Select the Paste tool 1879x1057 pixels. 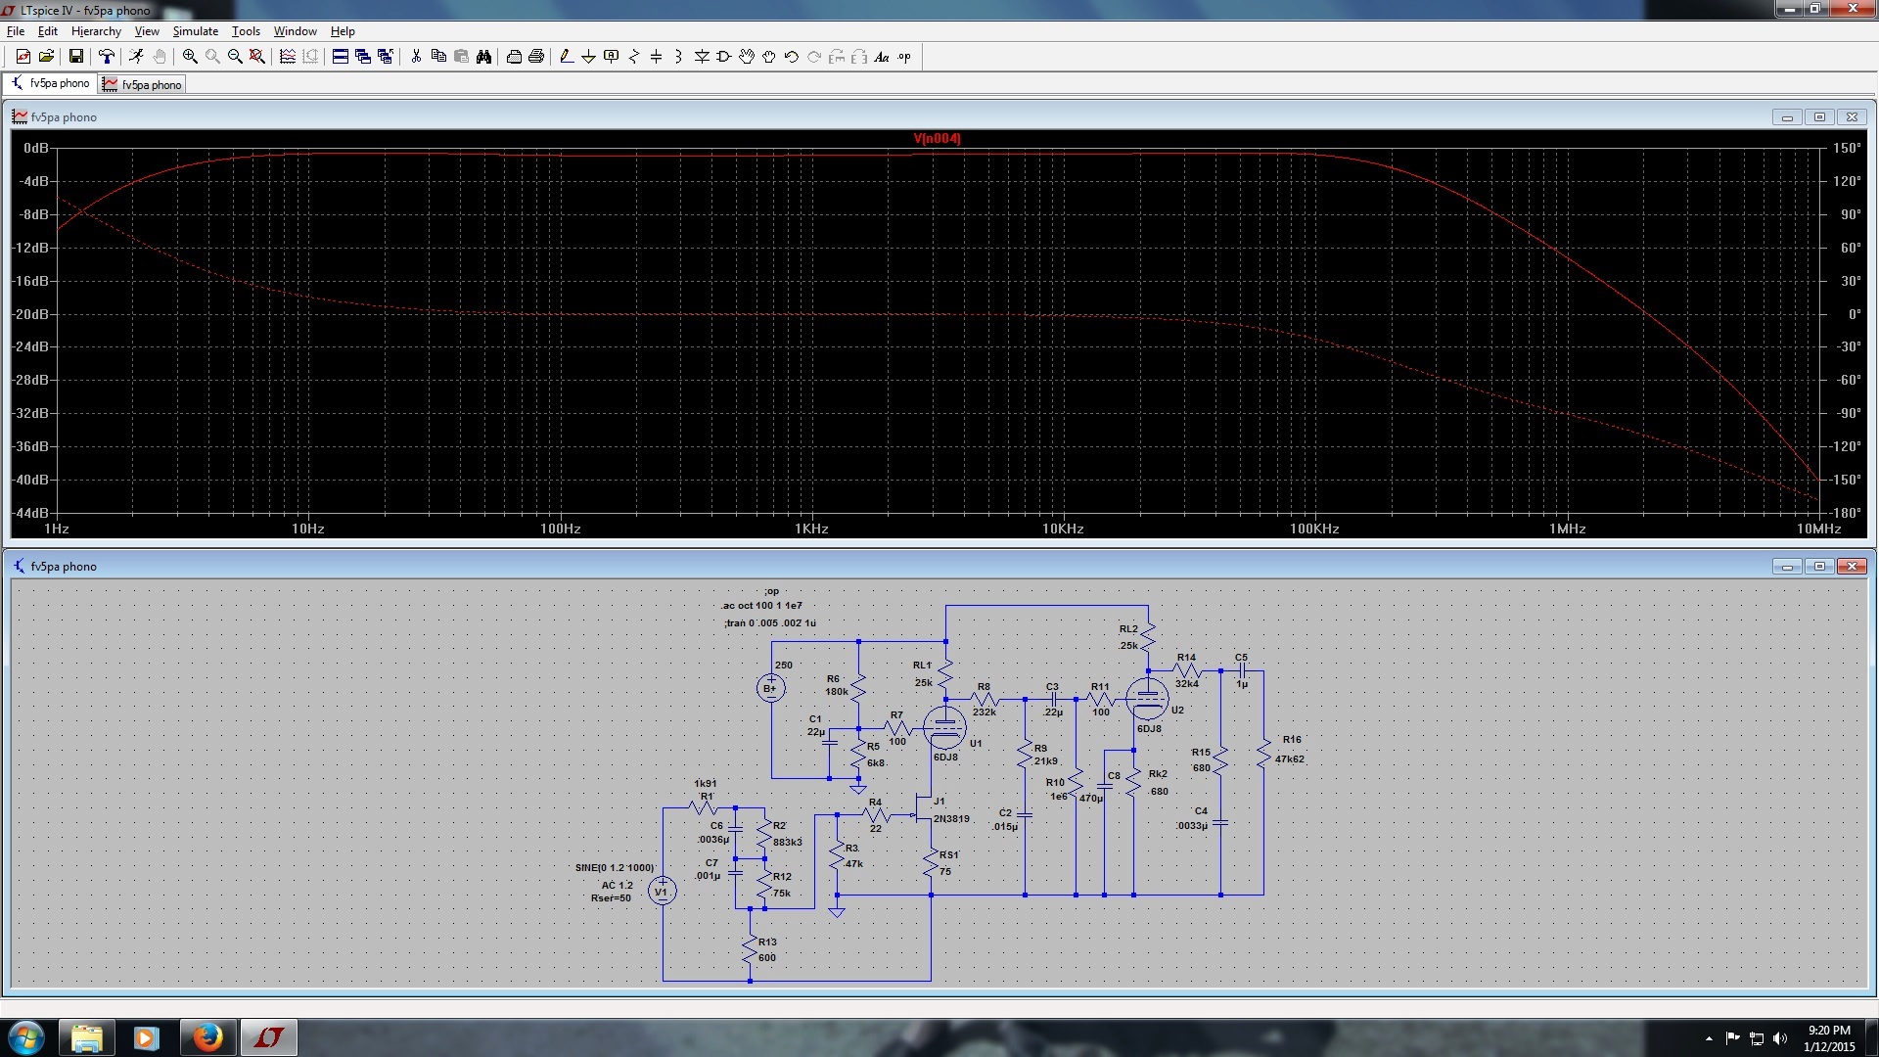[x=461, y=57]
